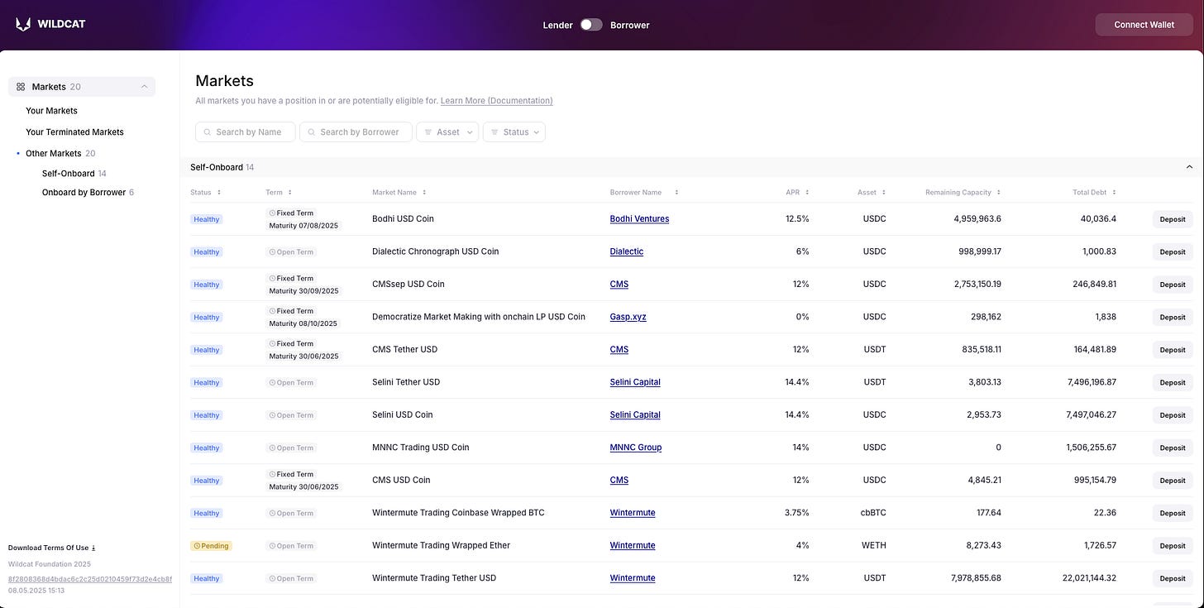1204x608 pixels.
Task: Click Fixed Term clock icon in Bodhi row
Action: point(273,213)
